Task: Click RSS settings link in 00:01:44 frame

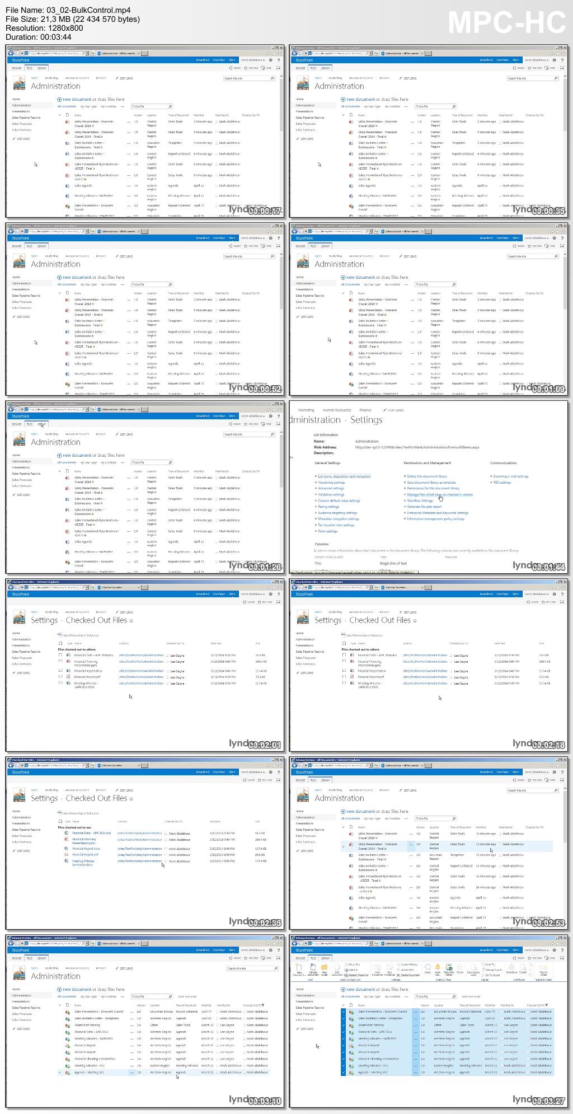Action: (x=502, y=482)
